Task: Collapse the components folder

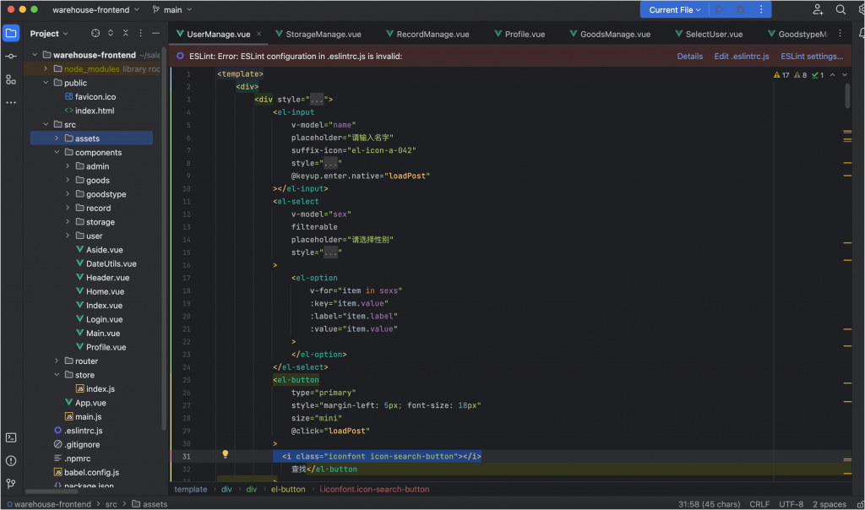Action: [57, 153]
